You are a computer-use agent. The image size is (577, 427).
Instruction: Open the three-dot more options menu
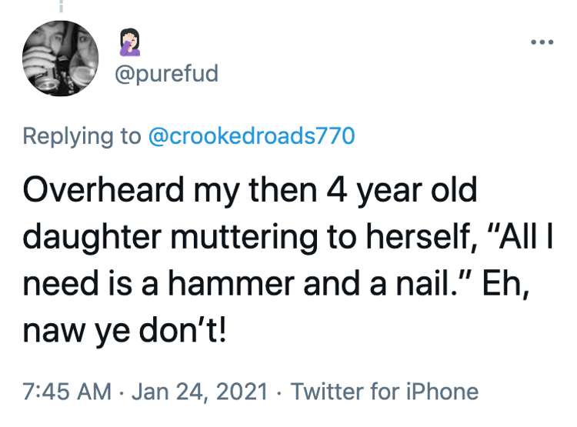pos(542,42)
